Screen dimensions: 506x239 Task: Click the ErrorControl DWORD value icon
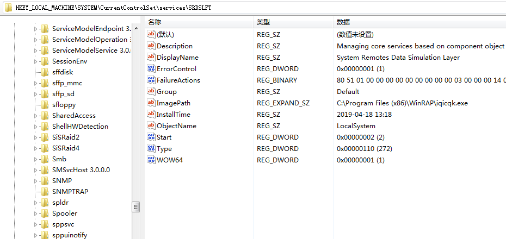point(151,68)
